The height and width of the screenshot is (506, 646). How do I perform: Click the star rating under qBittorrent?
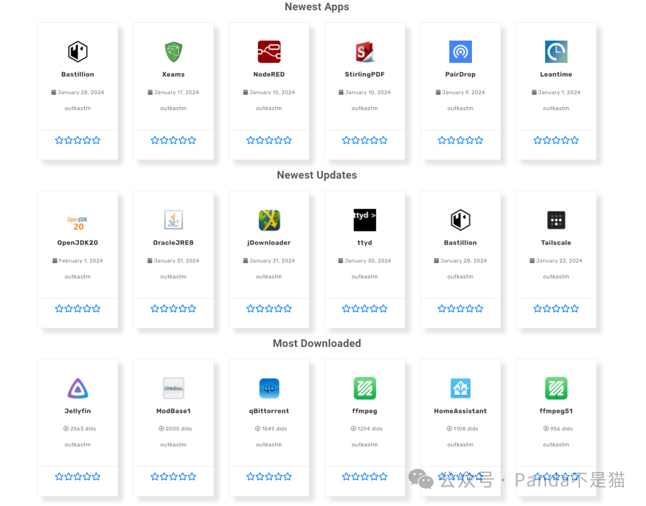tap(269, 476)
